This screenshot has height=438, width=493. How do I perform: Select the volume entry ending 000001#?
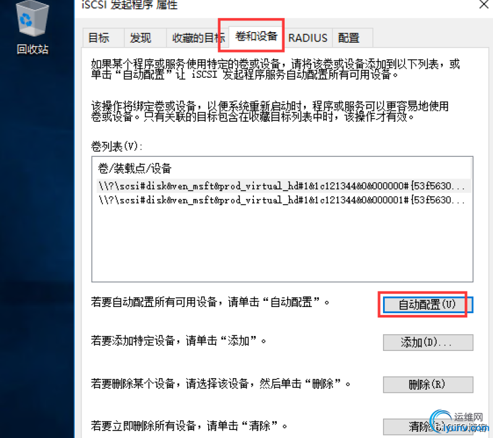tap(282, 200)
